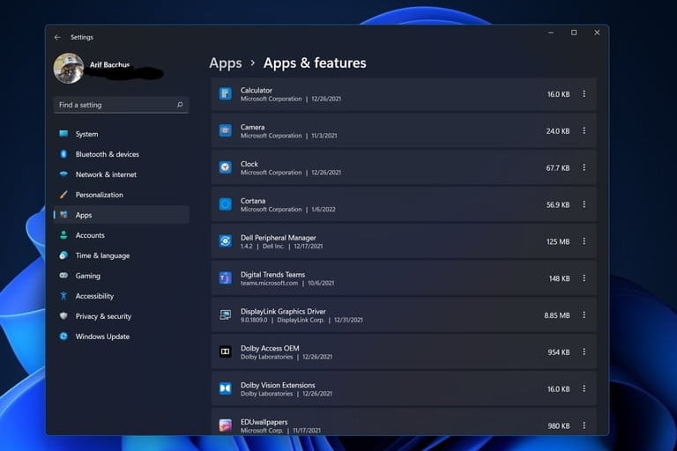Image resolution: width=677 pixels, height=451 pixels.
Task: Click the Dell Peripheral Manager icon
Action: [x=226, y=240]
